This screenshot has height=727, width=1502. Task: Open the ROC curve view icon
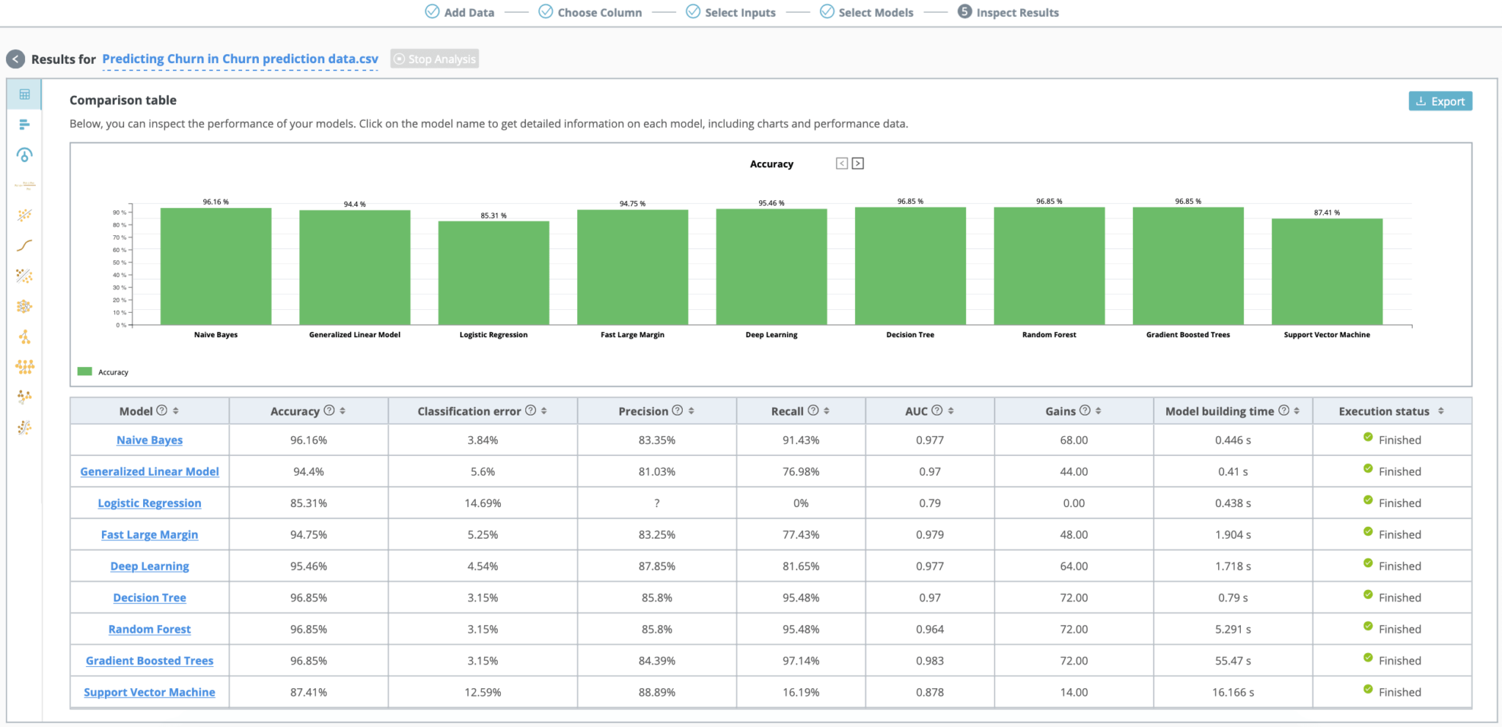tap(24, 246)
